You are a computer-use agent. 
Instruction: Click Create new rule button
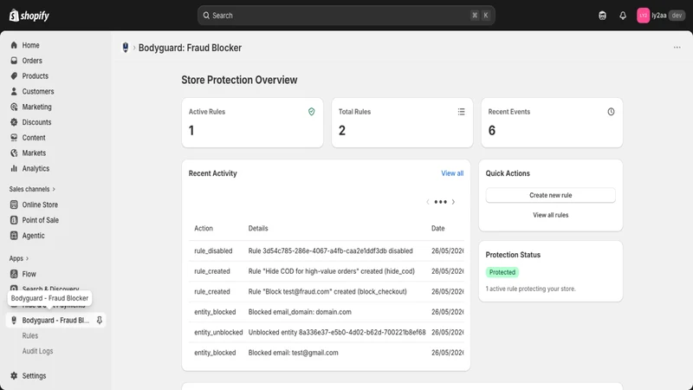(550, 196)
